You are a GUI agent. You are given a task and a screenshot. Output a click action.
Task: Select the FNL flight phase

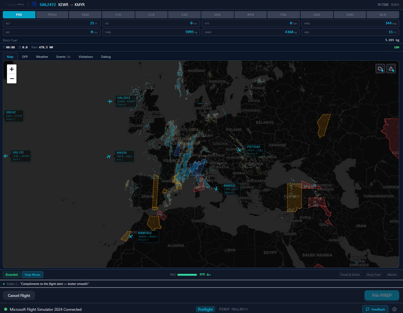[x=284, y=15]
